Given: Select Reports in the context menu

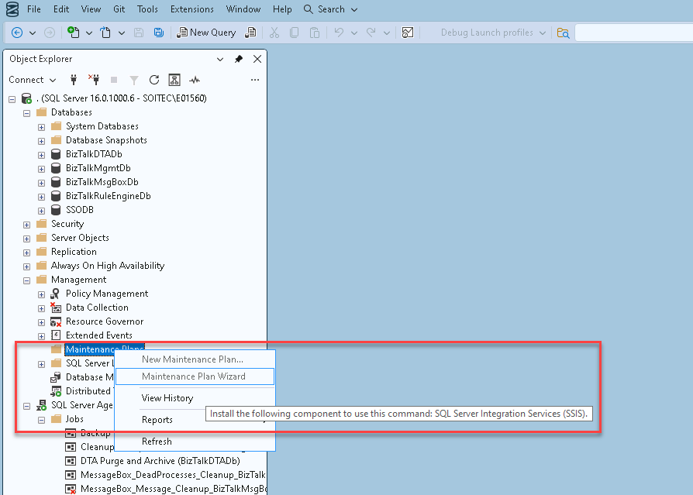Looking at the screenshot, I should 195,420.
